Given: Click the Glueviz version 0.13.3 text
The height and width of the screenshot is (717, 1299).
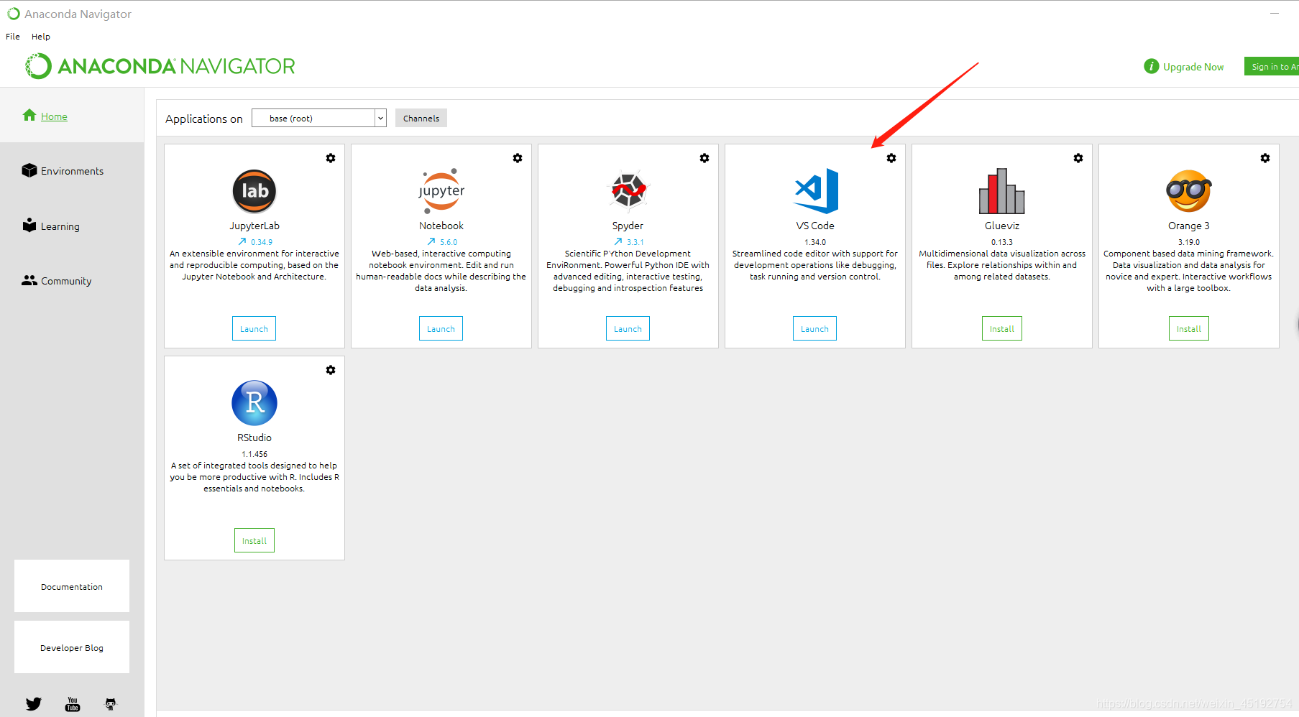Looking at the screenshot, I should [1002, 242].
